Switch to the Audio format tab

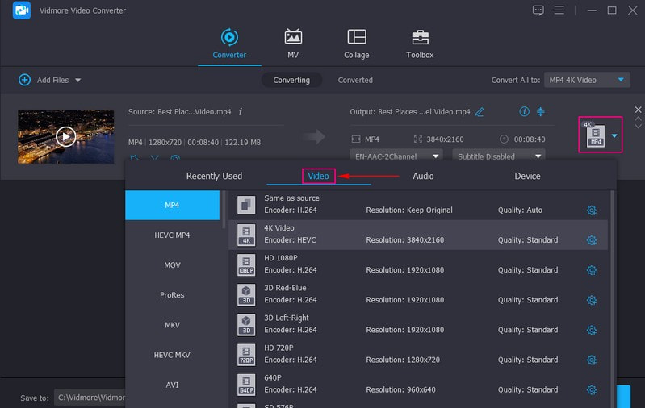tap(423, 176)
